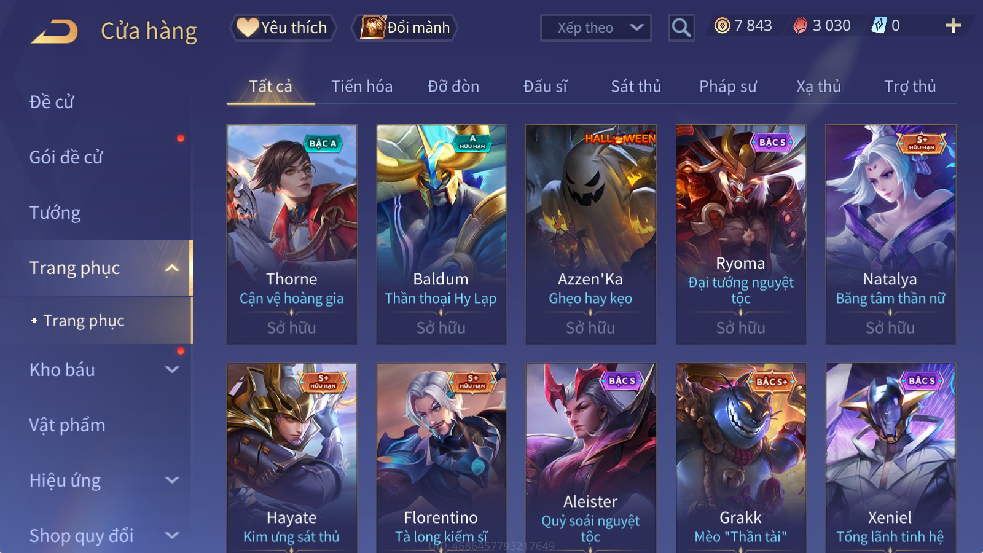The width and height of the screenshot is (983, 553).
Task: Switch to the Sát thủ tab
Action: click(636, 87)
